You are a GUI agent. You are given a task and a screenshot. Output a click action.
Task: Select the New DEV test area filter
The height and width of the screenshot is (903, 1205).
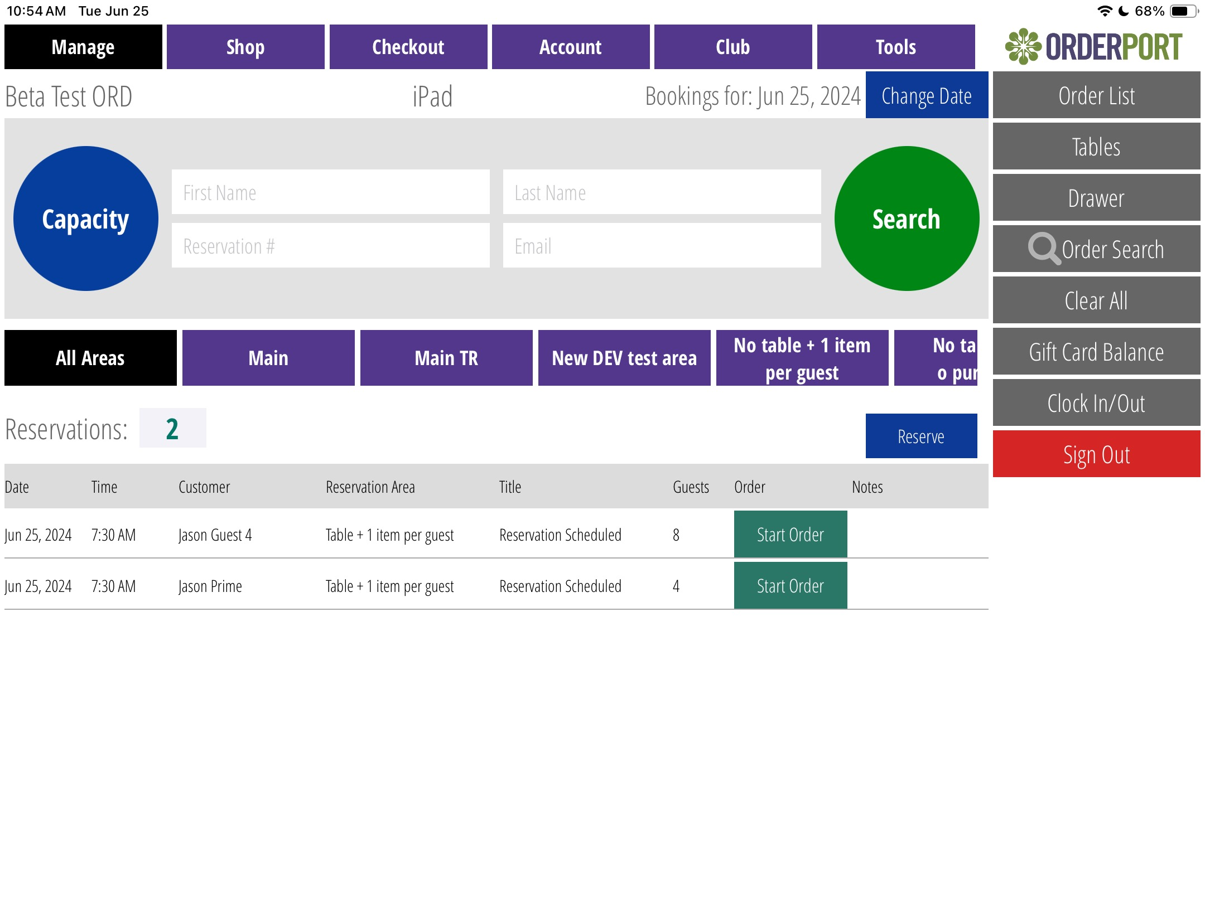tap(624, 358)
